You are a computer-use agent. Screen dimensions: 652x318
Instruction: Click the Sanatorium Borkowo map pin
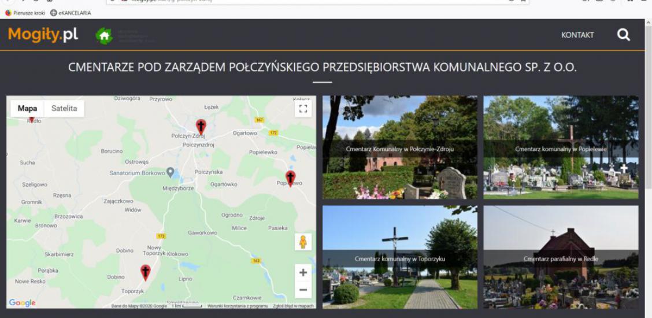(x=170, y=172)
